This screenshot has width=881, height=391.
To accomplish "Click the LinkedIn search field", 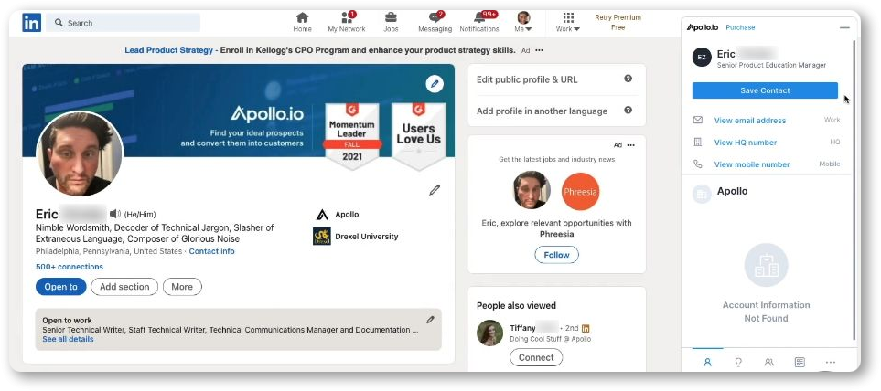I will [124, 23].
